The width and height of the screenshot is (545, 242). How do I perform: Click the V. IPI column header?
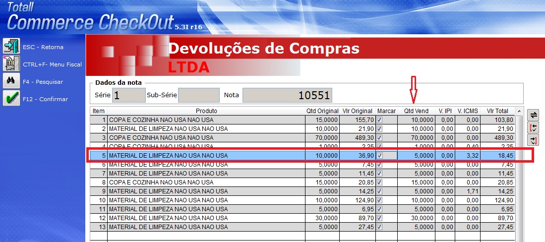tap(445, 111)
